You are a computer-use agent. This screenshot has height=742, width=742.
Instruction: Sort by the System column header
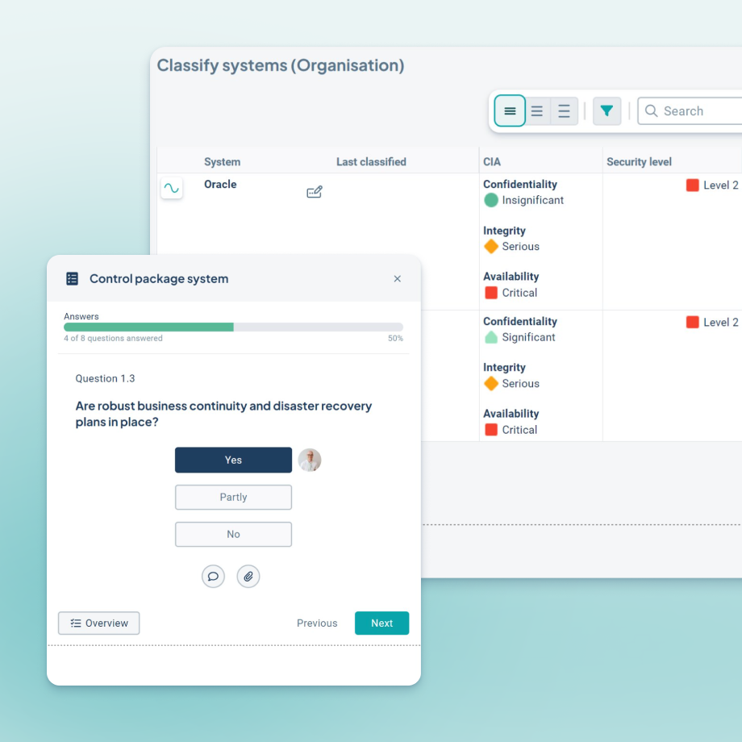coord(222,161)
